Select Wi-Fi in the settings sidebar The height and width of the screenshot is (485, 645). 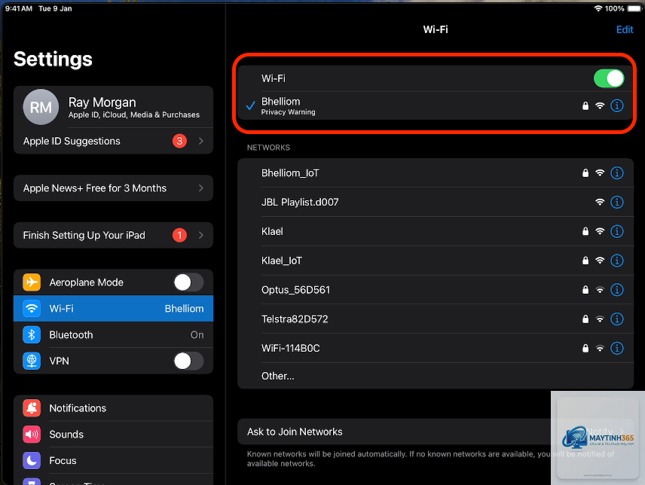pyautogui.click(x=113, y=308)
